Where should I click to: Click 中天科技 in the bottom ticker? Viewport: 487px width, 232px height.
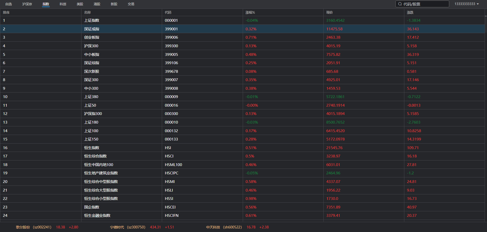click(x=213, y=227)
